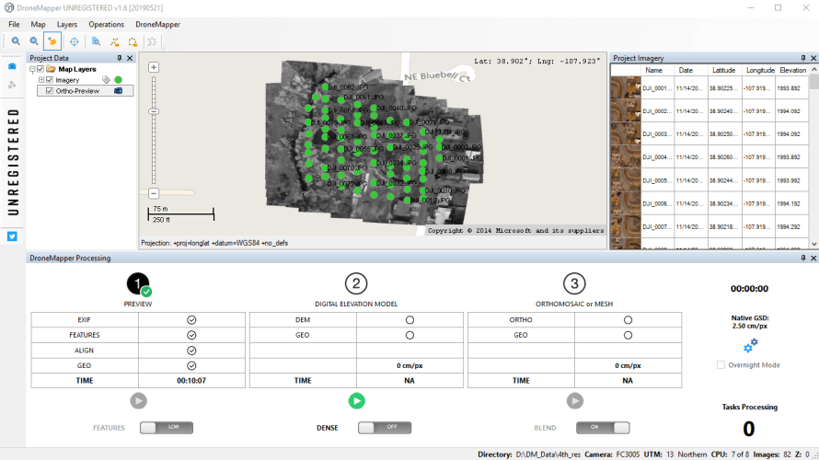Click the Preview TIME value 00:10:07
Image resolution: width=819 pixels, height=460 pixels.
click(191, 381)
